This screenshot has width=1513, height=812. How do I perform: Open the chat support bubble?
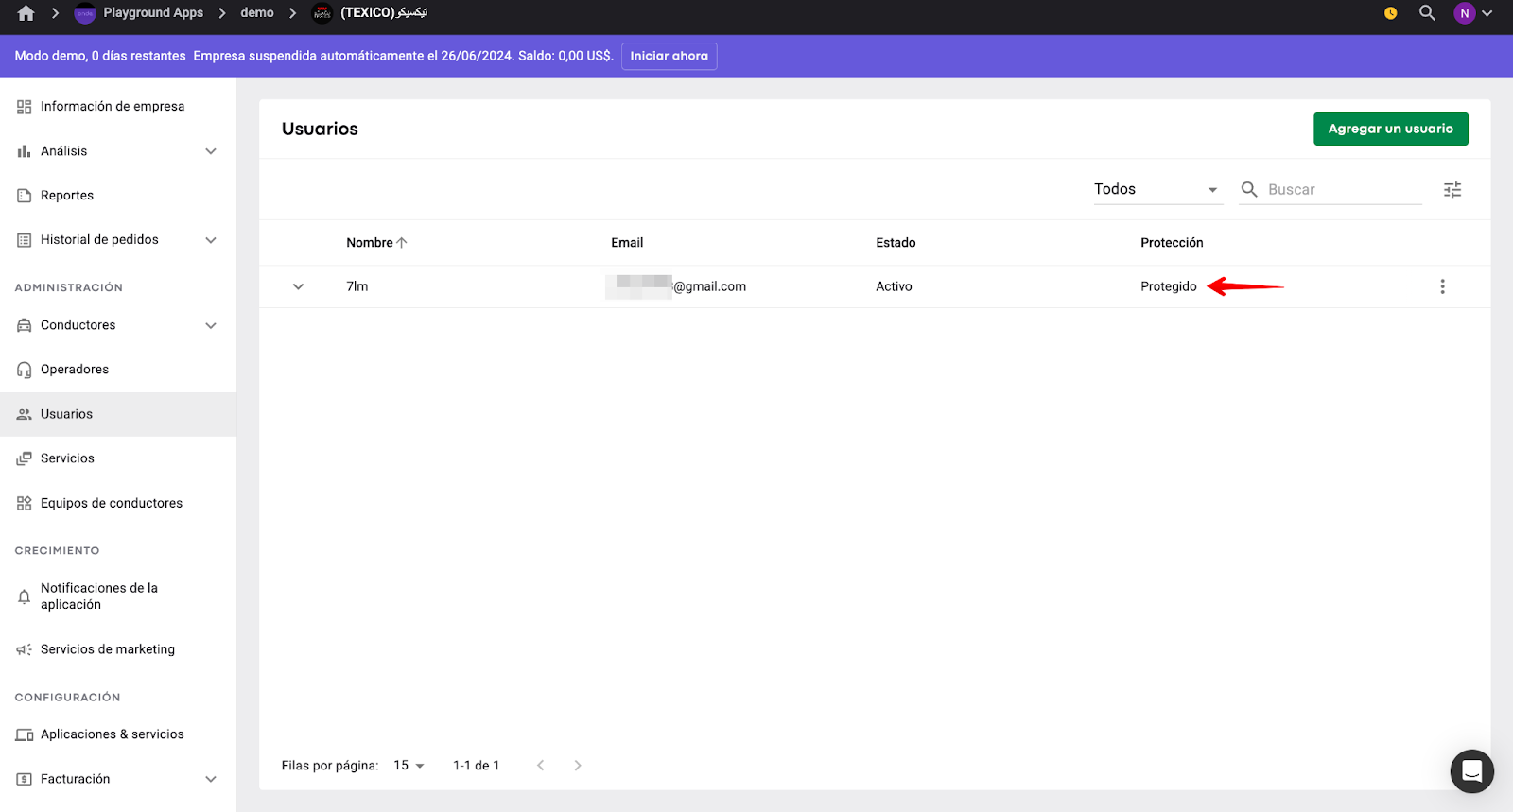[1472, 771]
